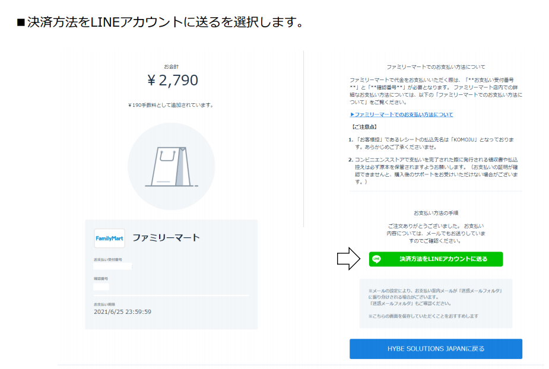Click the LINE logo icon on the green button
This screenshot has width=549, height=369.
376,259
